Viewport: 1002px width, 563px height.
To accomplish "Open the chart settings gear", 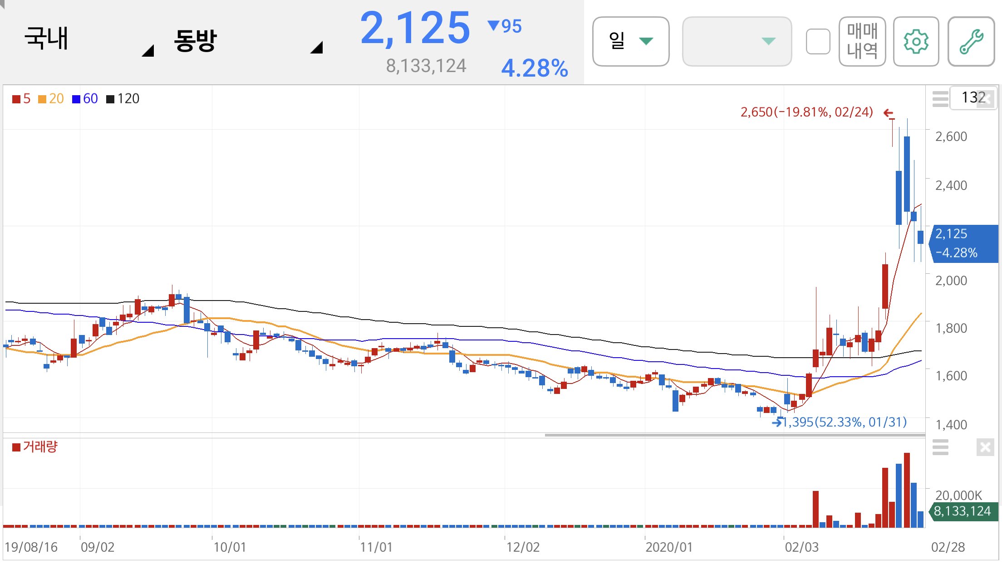I will [x=916, y=42].
